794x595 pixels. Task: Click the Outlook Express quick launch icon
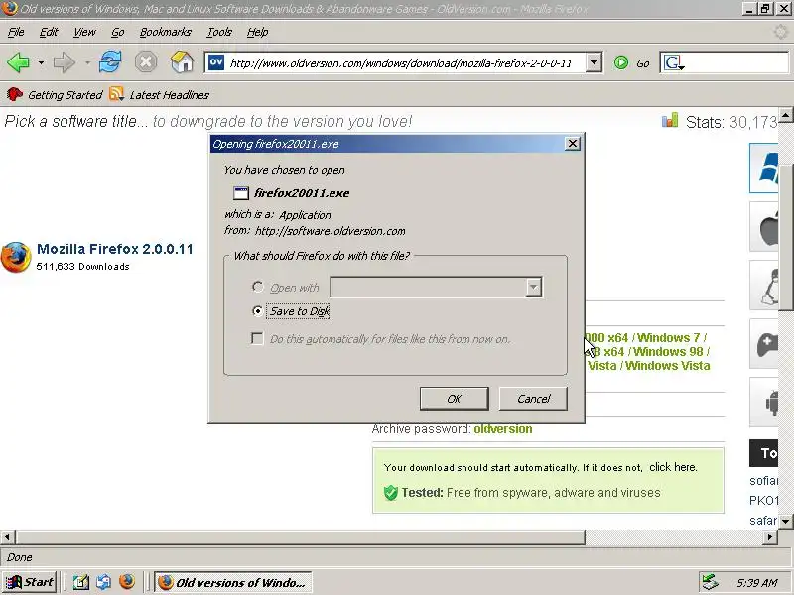[104, 582]
